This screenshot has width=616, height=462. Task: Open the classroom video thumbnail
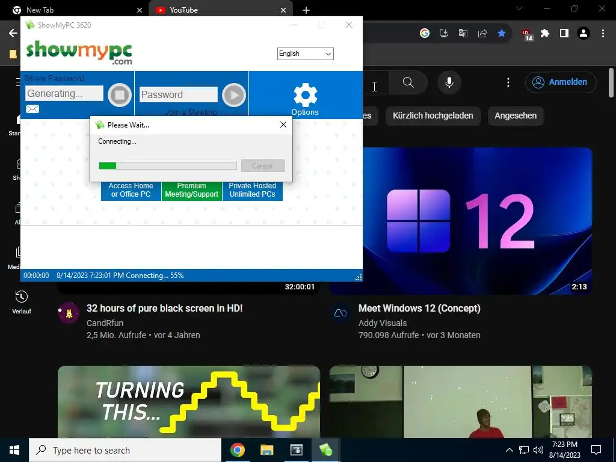tap(460, 401)
